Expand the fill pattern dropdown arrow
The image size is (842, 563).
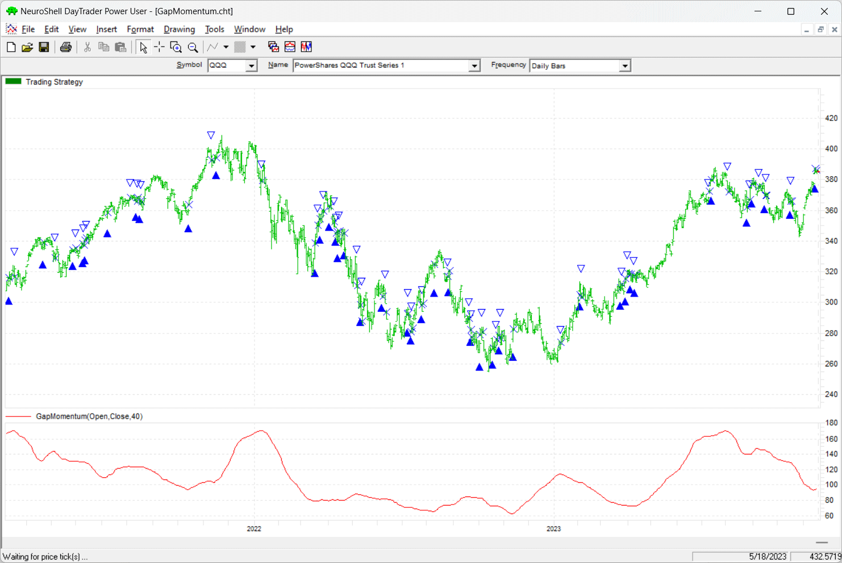(253, 47)
